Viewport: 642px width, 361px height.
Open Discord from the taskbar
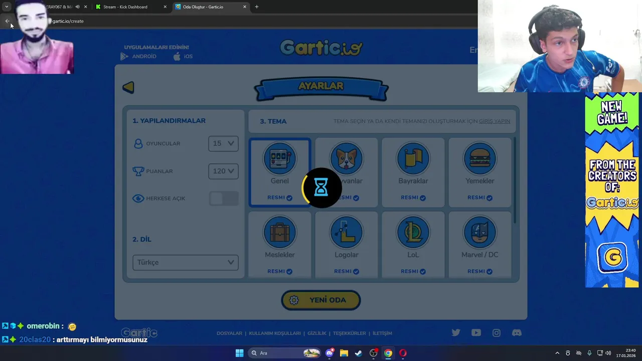pos(330,353)
